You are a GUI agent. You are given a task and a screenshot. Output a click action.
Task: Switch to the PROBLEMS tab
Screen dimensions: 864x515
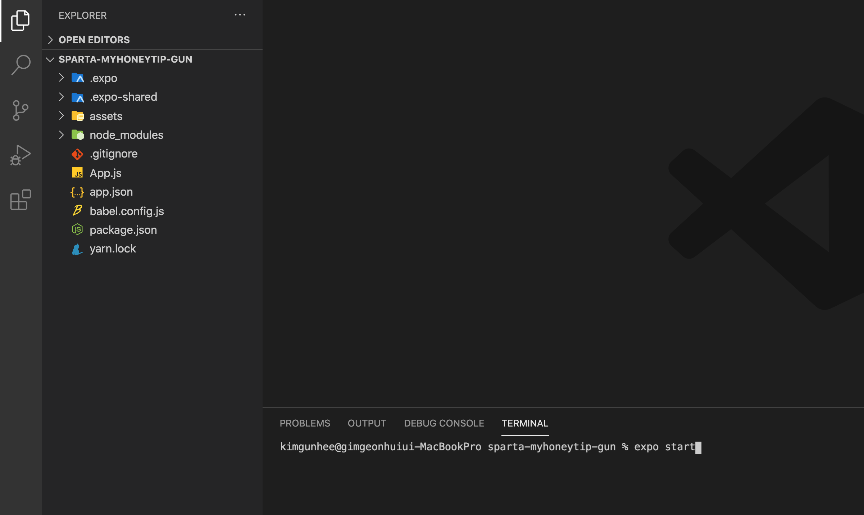coord(305,423)
